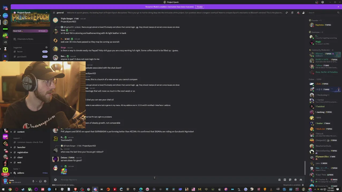Open ! Jaedong member profile

pos(324,112)
